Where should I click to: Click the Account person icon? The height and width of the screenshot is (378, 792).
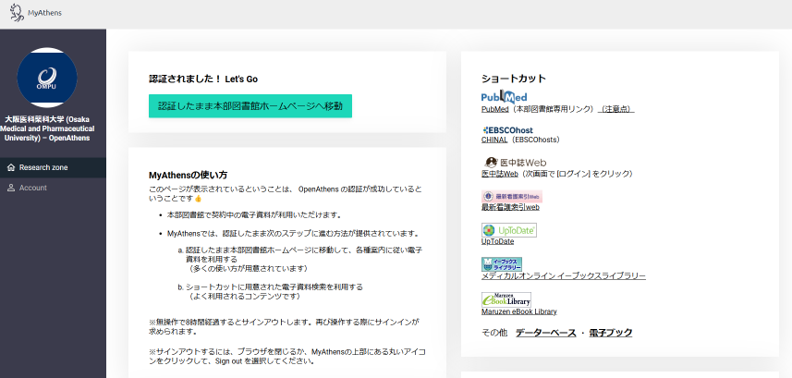11,188
